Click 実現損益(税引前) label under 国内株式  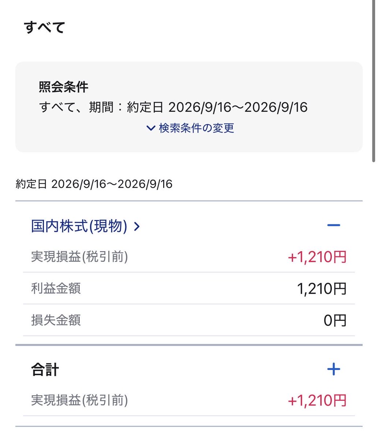79,257
